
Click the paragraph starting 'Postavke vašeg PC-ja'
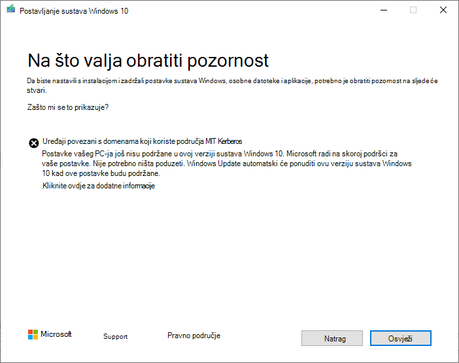(227, 164)
